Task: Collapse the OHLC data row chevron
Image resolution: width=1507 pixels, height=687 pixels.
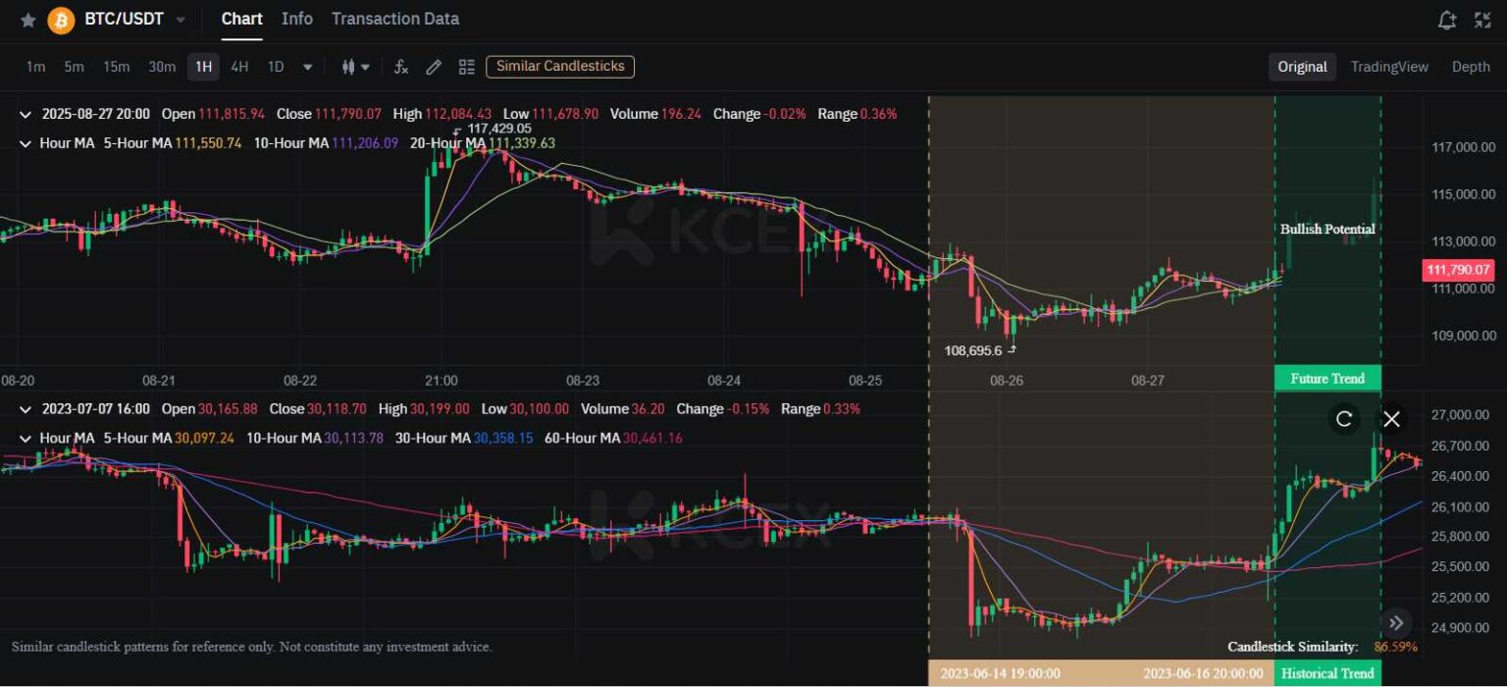Action: coord(26,114)
